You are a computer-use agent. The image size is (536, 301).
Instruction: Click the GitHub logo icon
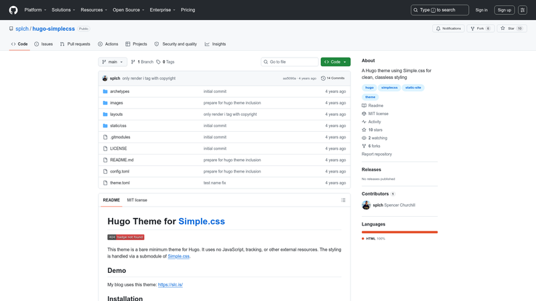point(13,10)
